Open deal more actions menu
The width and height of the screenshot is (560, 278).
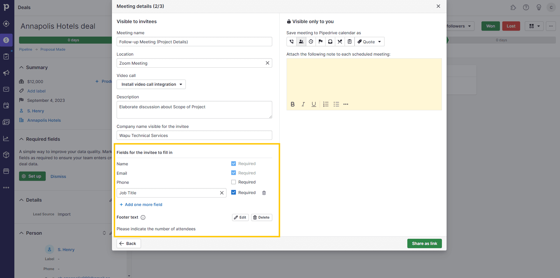click(x=551, y=26)
